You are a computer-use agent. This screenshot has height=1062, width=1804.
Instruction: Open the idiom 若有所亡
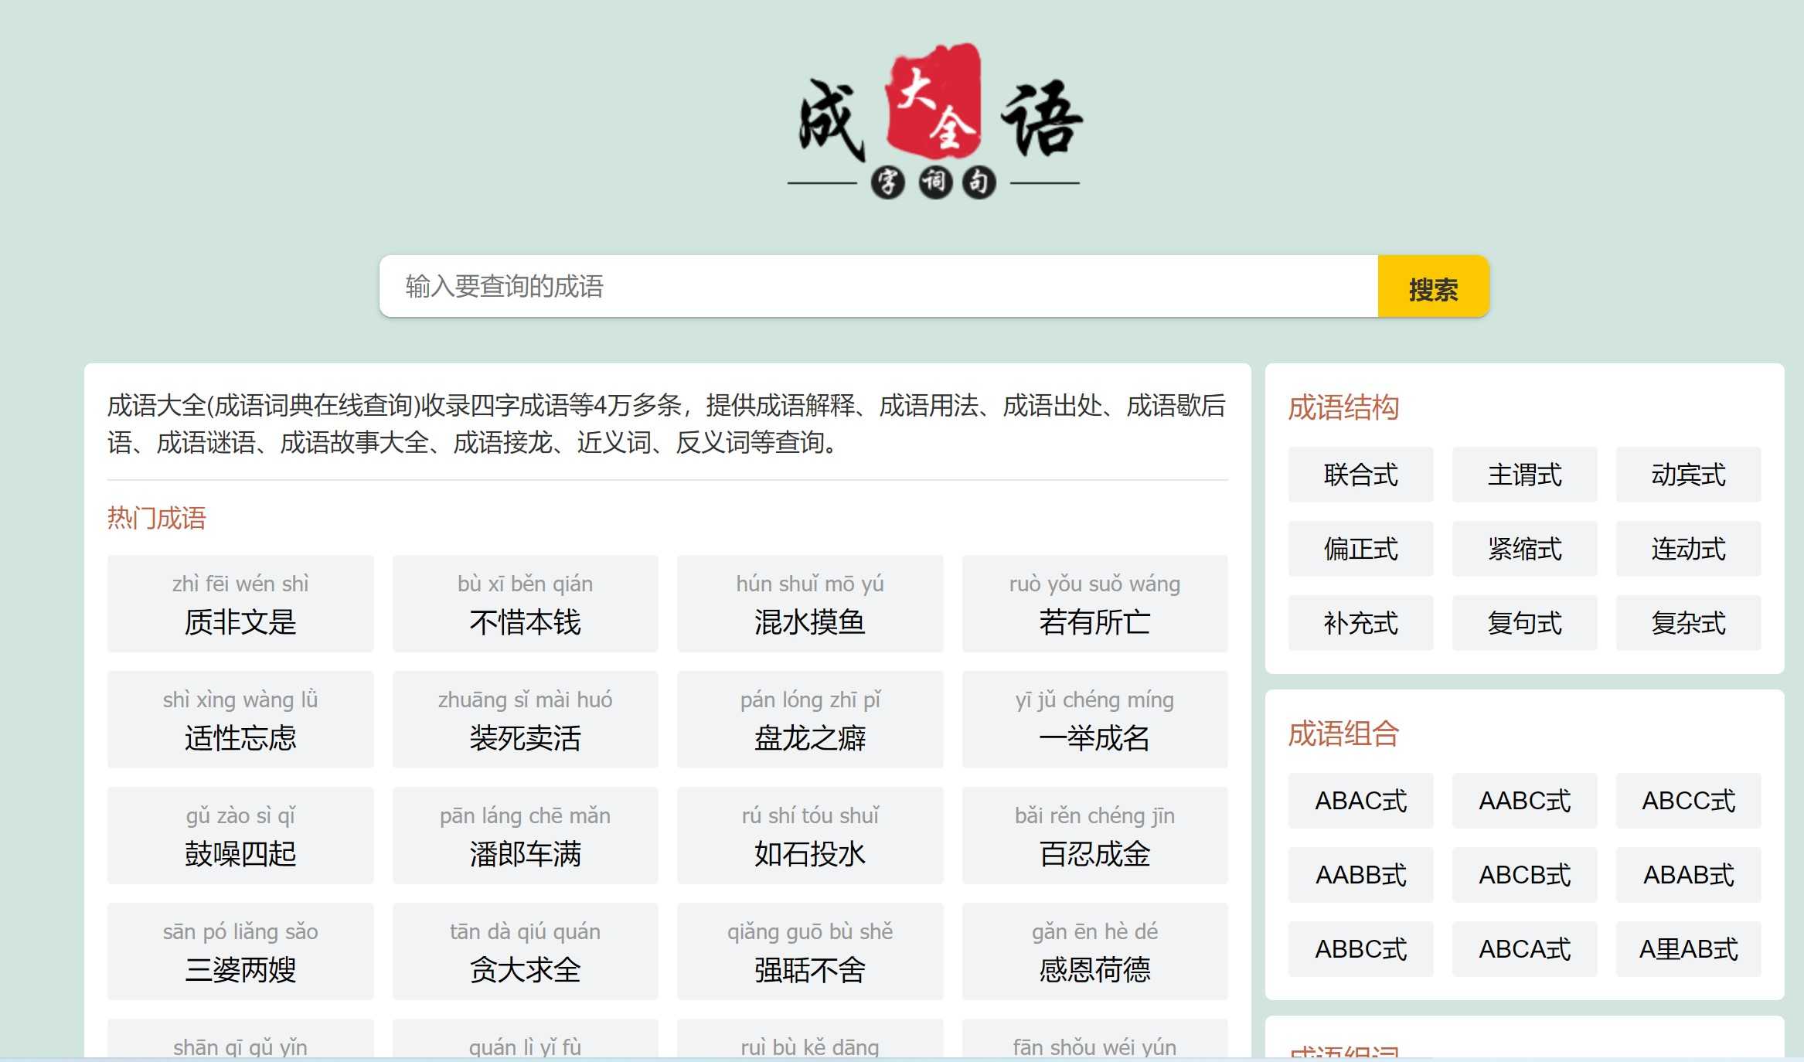(x=1094, y=604)
